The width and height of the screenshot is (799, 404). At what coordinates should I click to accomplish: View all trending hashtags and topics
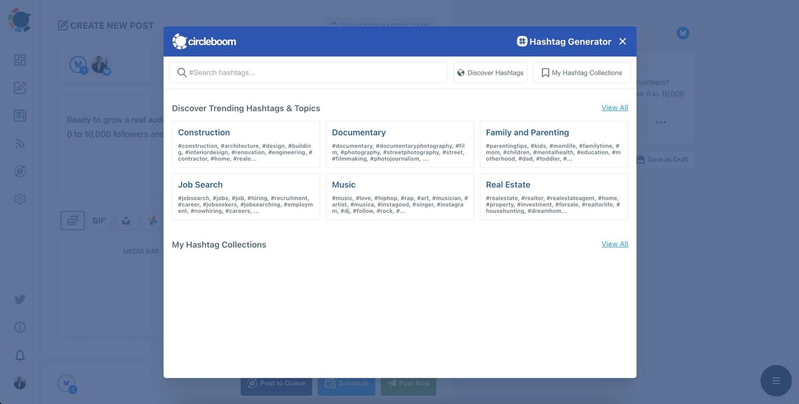click(x=615, y=108)
